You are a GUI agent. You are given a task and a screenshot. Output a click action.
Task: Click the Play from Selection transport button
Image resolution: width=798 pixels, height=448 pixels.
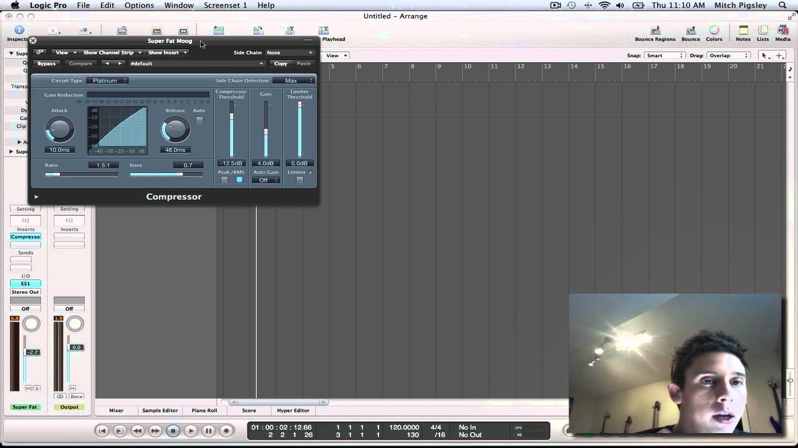click(120, 430)
